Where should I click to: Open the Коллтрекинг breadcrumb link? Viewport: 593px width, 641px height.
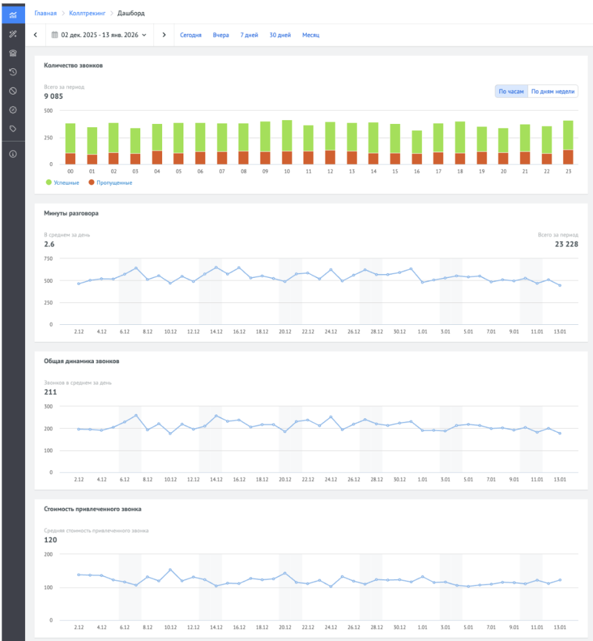click(87, 13)
